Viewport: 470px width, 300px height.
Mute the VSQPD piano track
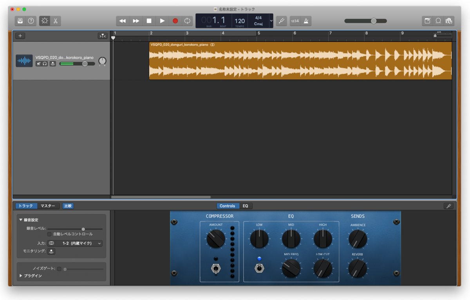tap(39, 63)
